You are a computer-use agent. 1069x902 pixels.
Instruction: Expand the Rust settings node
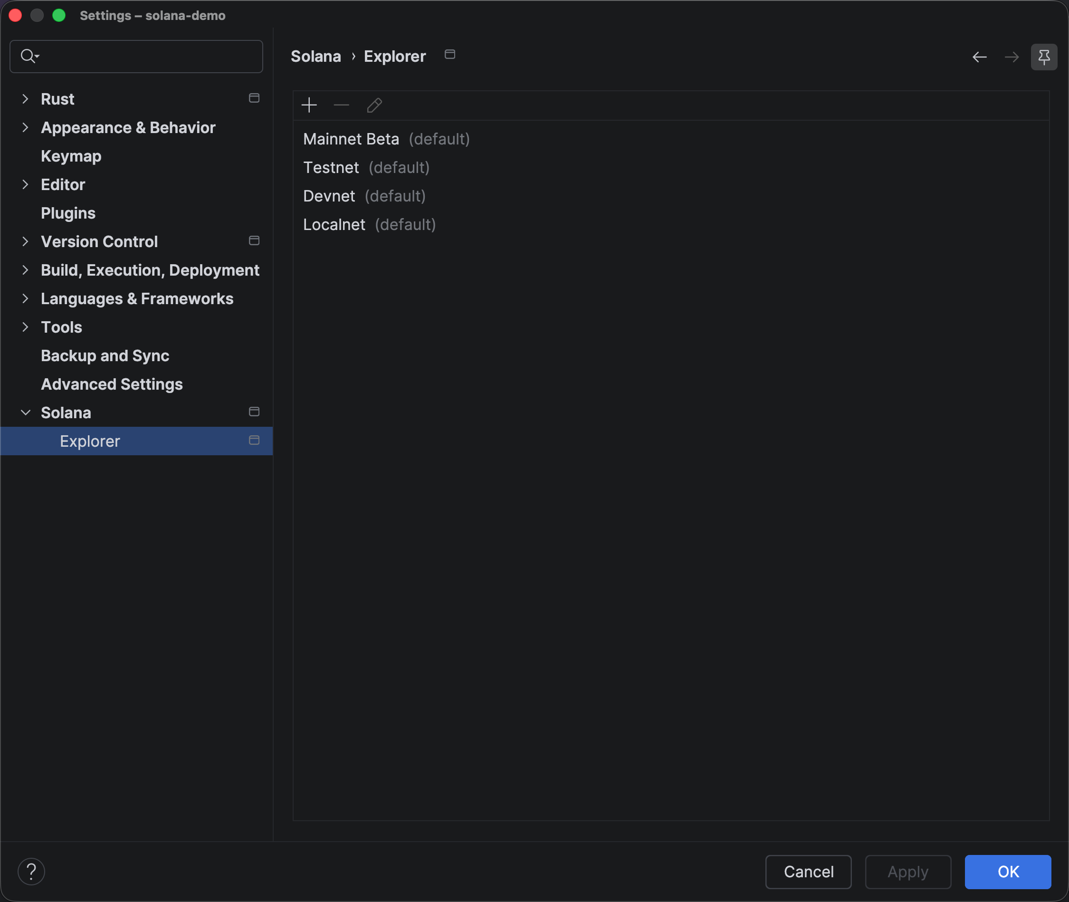25,99
